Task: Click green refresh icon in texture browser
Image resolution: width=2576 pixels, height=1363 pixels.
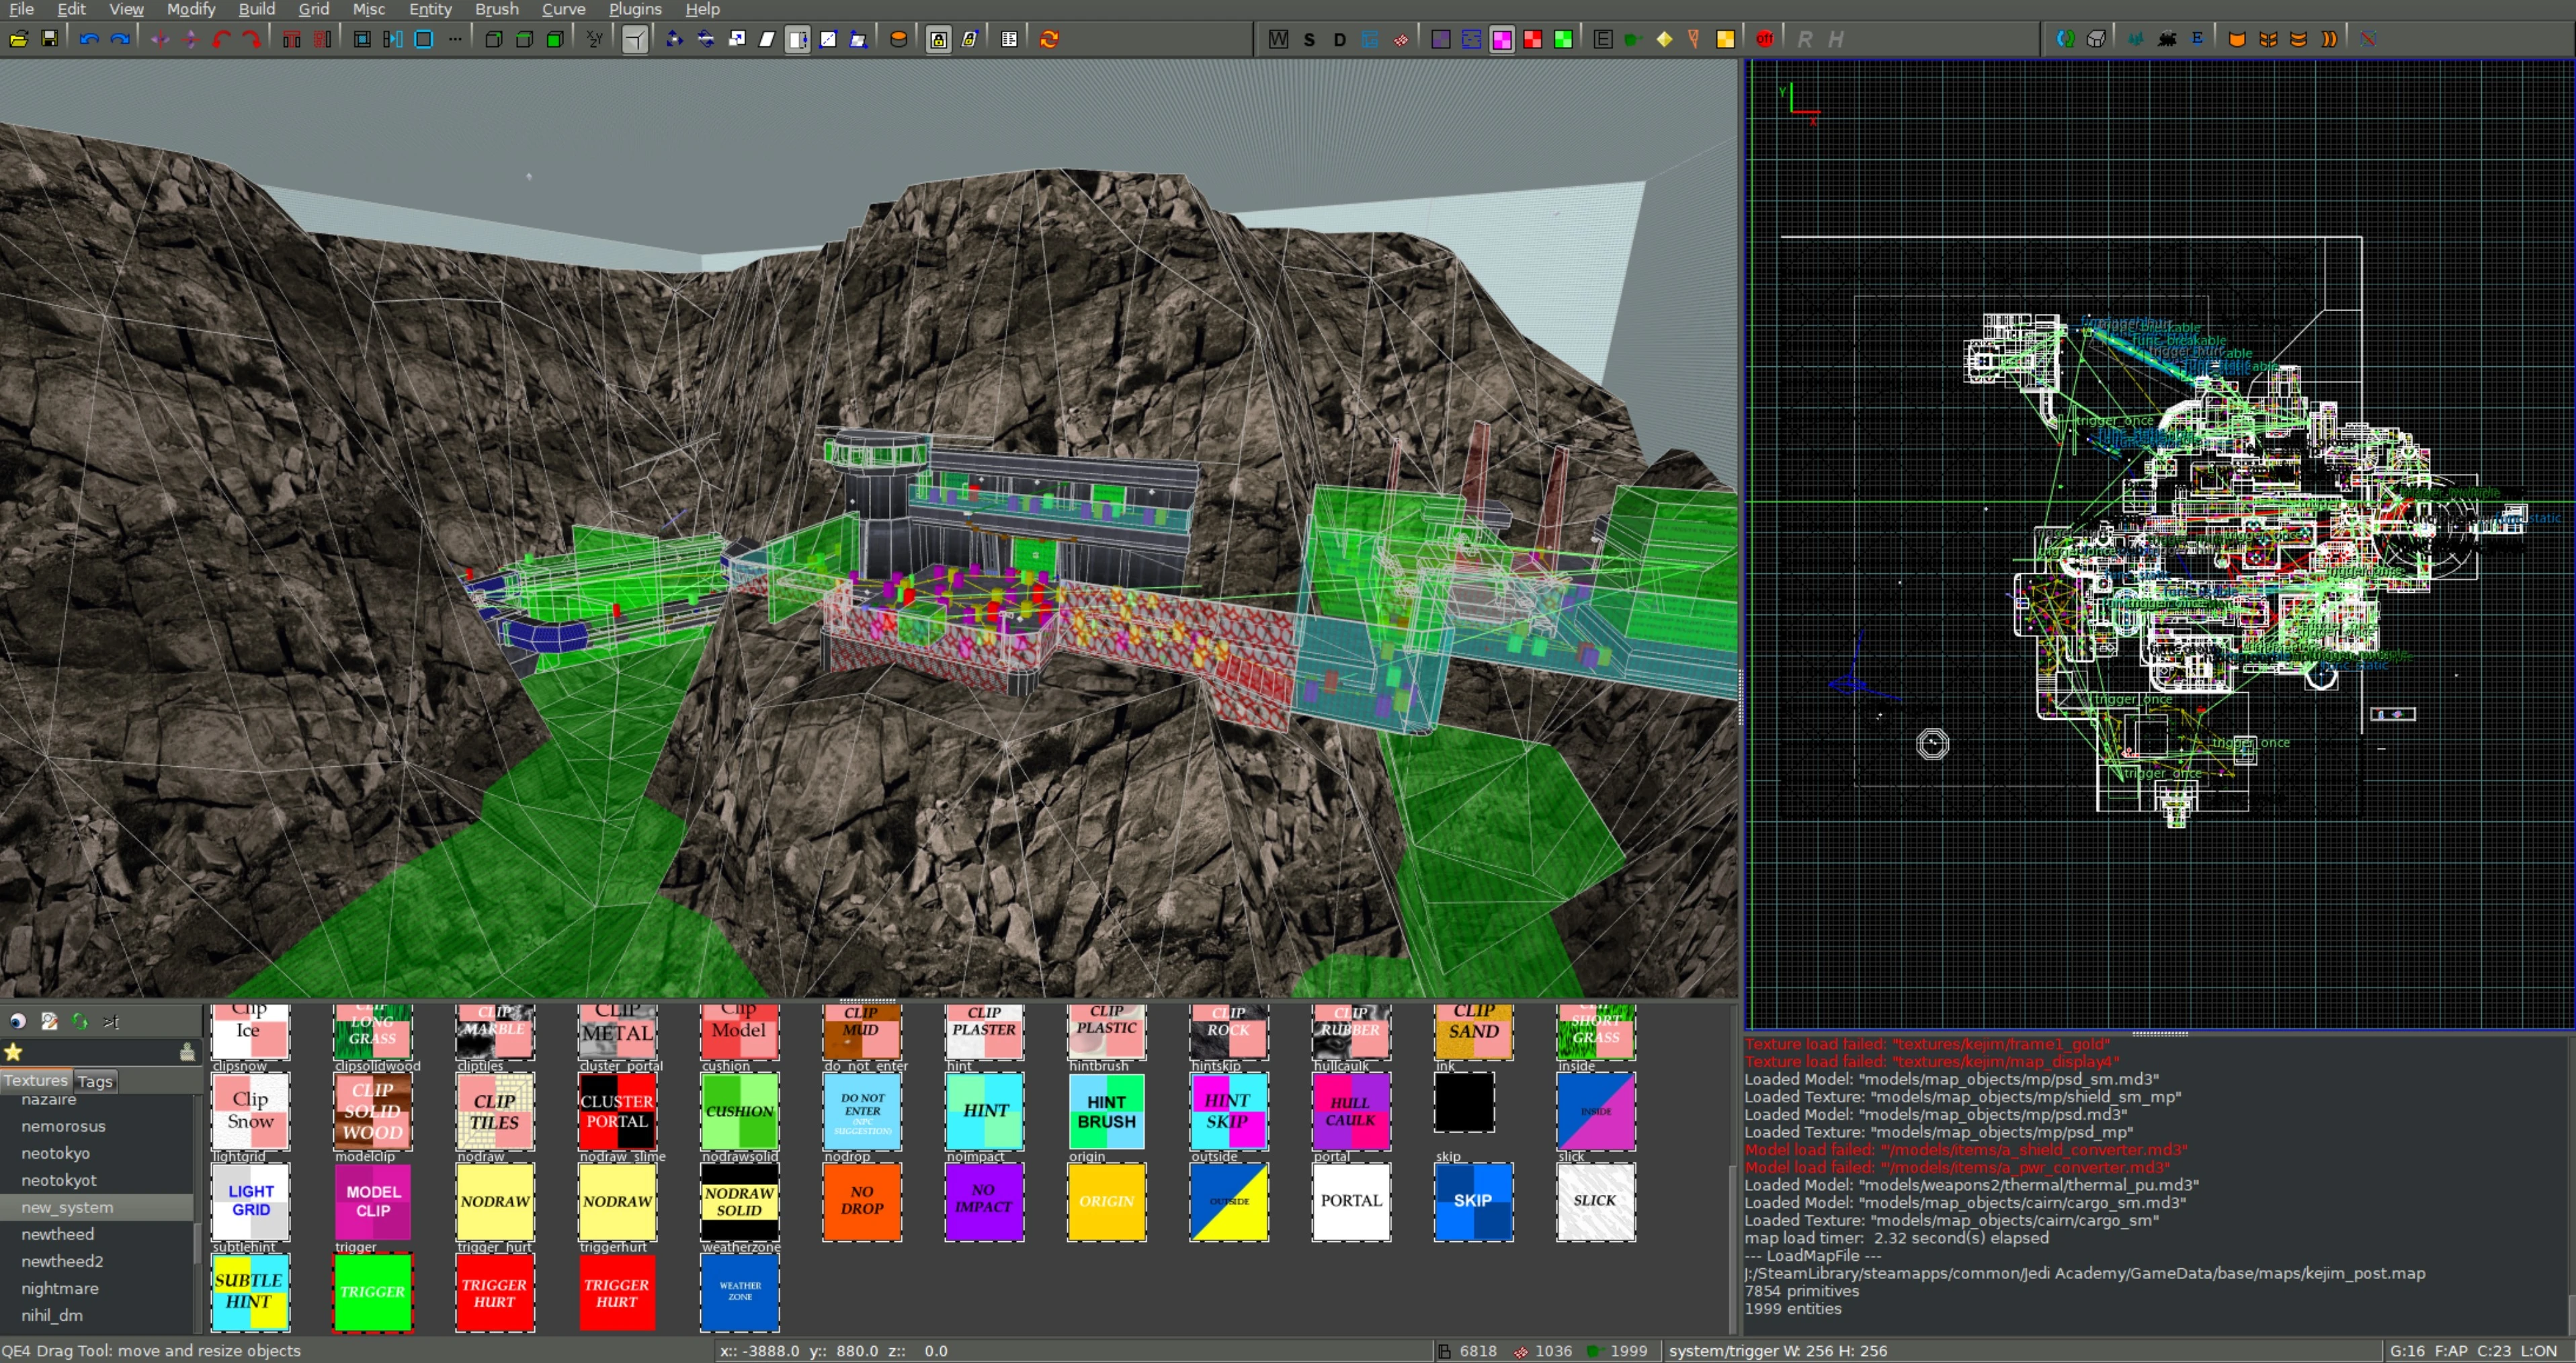Action: pos(80,1021)
